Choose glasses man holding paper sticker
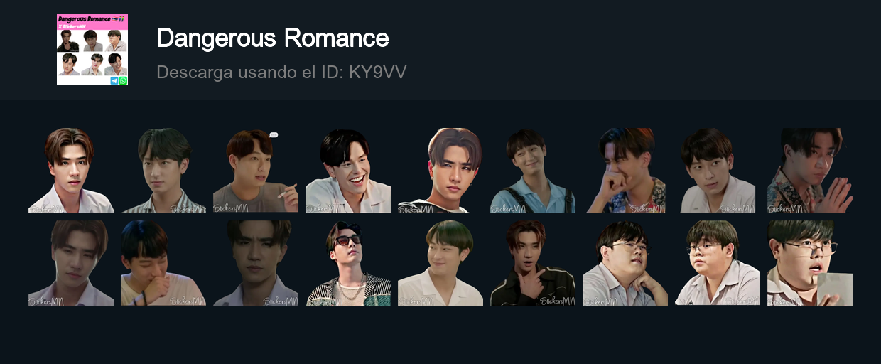Viewport: 881px width, 364px height. pos(810,263)
